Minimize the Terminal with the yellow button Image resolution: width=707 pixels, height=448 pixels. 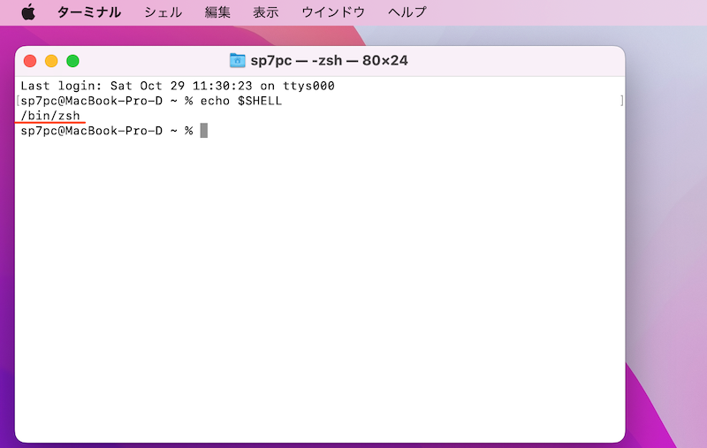point(51,61)
